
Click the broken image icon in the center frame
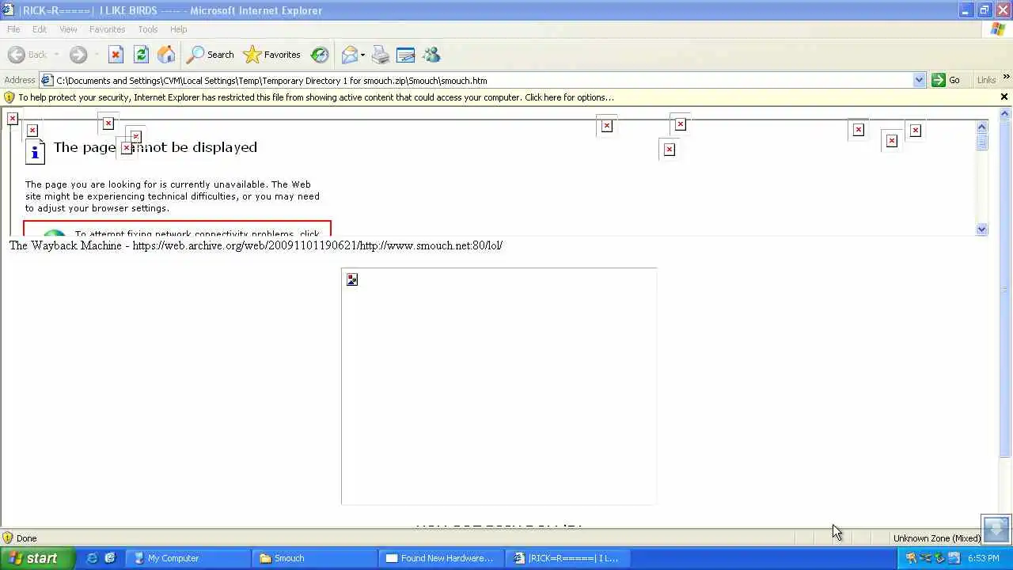(x=352, y=279)
